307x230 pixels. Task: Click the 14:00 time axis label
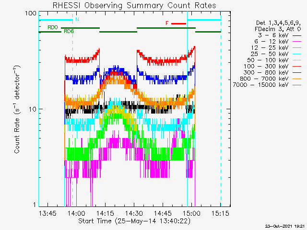coord(76,213)
